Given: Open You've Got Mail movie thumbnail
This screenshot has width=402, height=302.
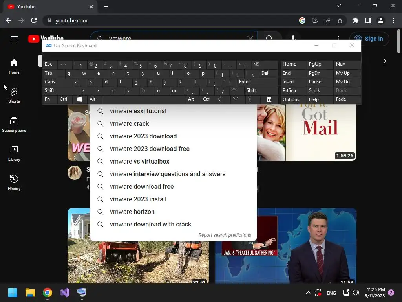Looking at the screenshot, I should pos(307,132).
